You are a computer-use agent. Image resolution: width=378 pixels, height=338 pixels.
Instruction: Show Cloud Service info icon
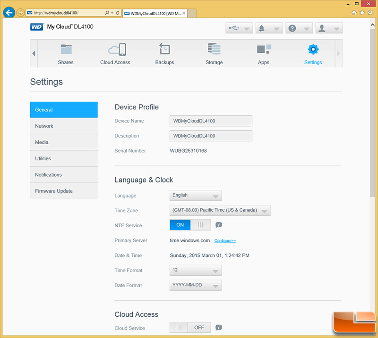pos(219,328)
